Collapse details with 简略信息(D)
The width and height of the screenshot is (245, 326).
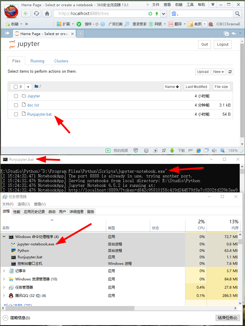(x=17, y=318)
